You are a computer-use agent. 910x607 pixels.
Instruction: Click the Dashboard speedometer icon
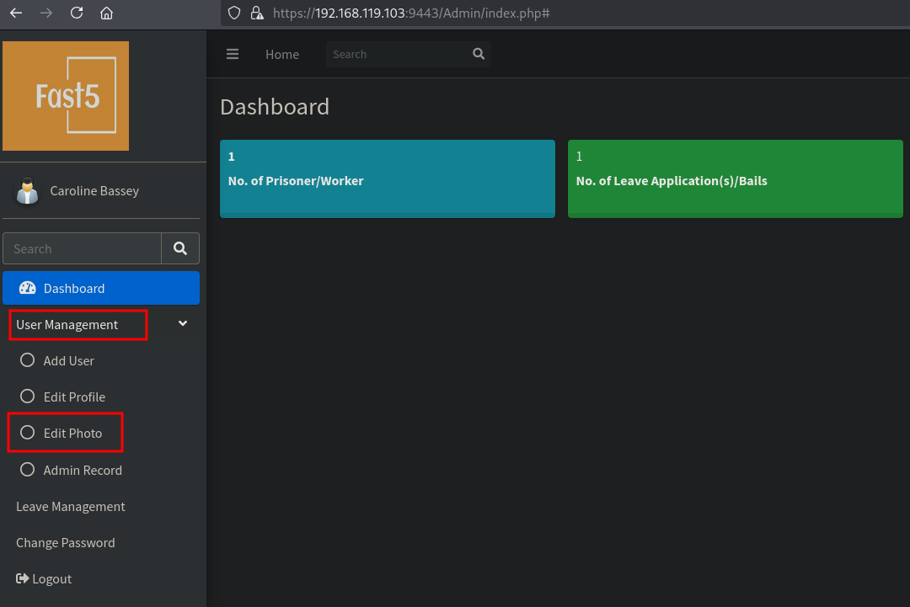(27, 288)
